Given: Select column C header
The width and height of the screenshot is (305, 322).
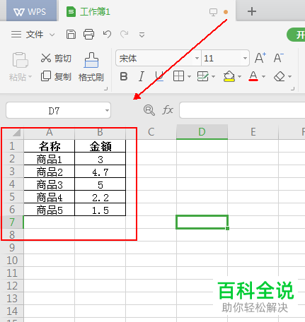Looking at the screenshot, I should (151, 132).
